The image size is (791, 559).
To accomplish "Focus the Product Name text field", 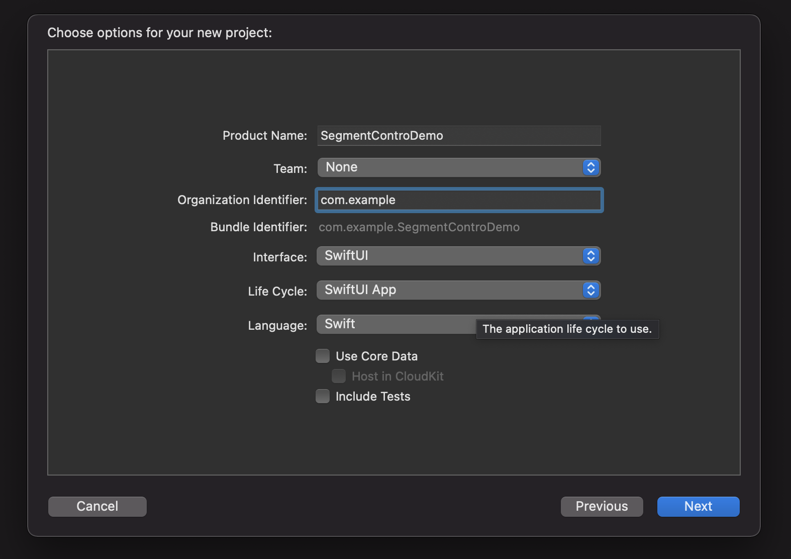I will coord(458,136).
